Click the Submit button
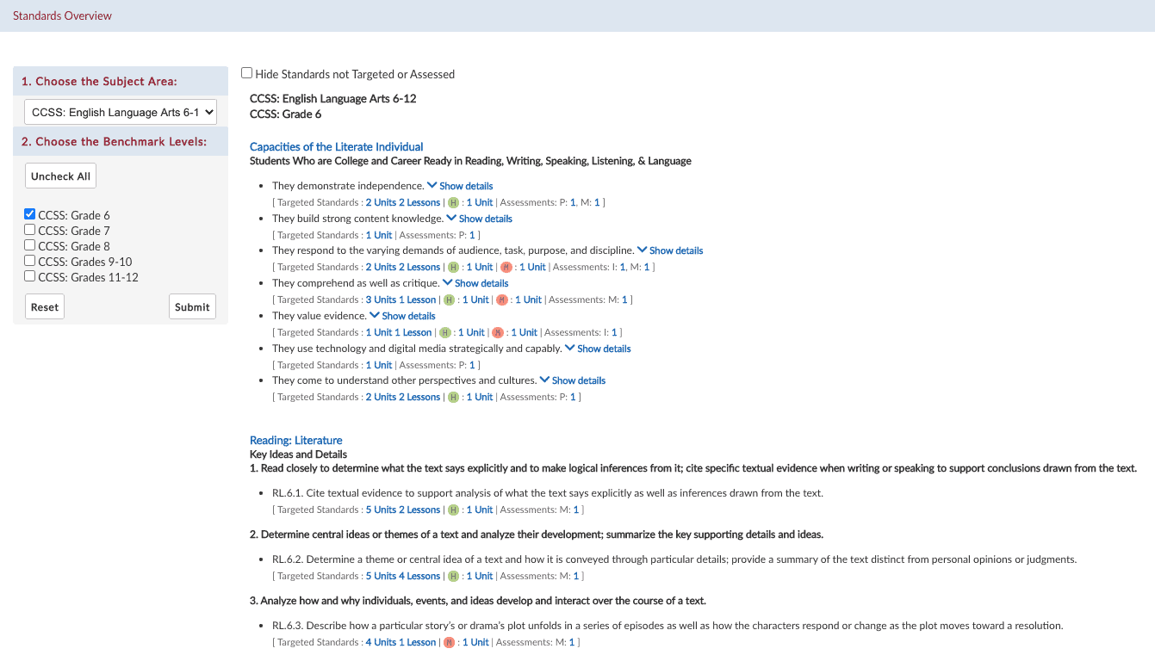This screenshot has height=661, width=1155. (x=192, y=306)
